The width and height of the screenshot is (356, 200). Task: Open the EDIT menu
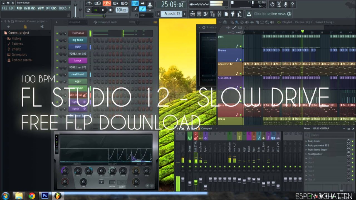point(12,8)
